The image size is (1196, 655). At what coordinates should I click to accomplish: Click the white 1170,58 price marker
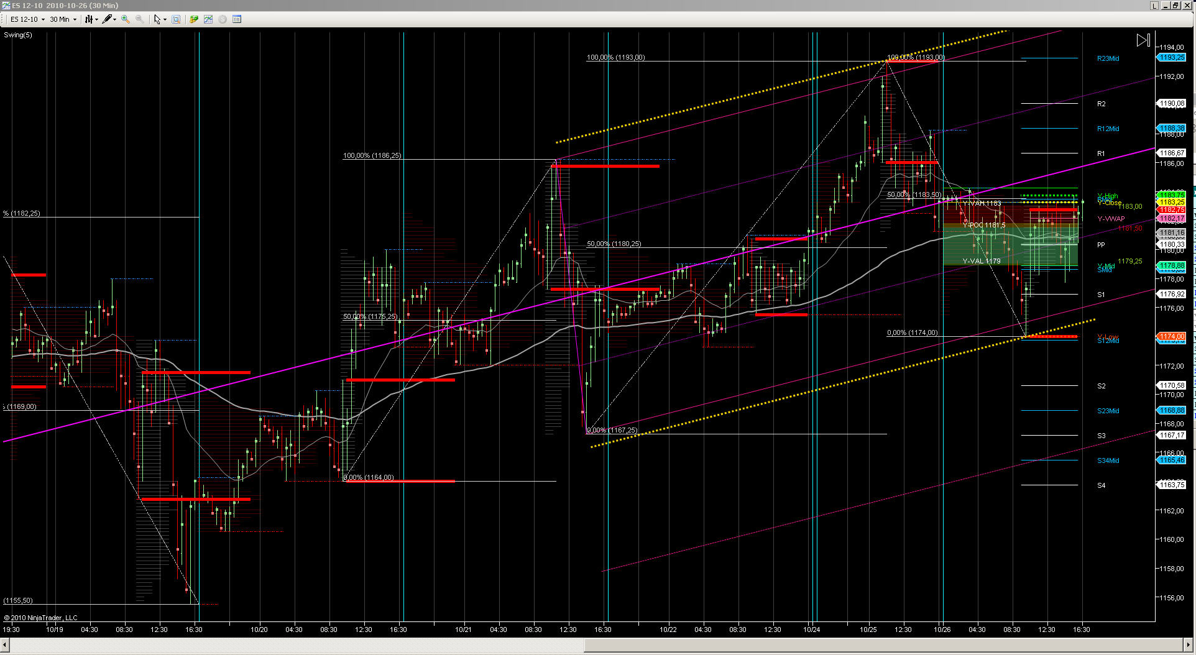1171,385
